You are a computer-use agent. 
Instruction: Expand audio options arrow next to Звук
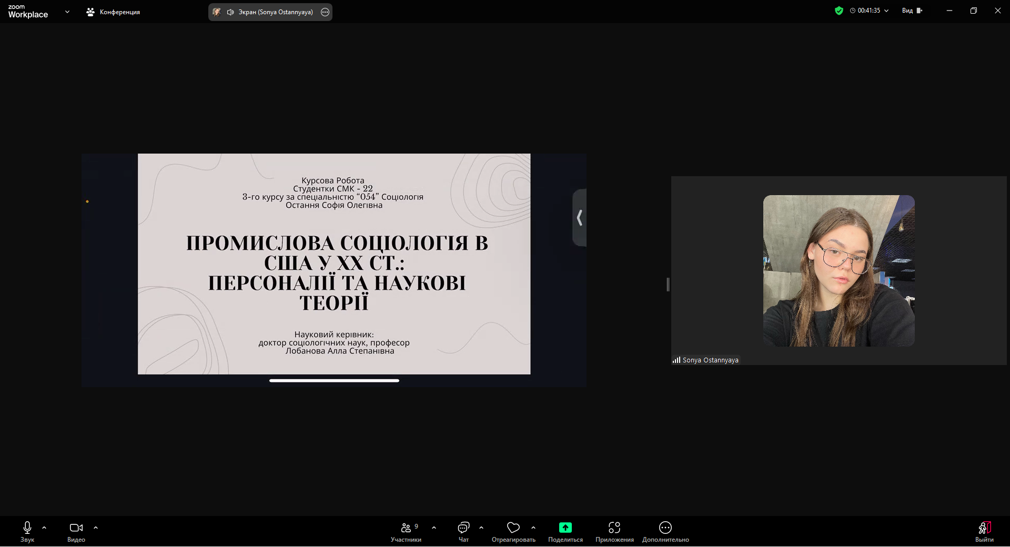(44, 528)
